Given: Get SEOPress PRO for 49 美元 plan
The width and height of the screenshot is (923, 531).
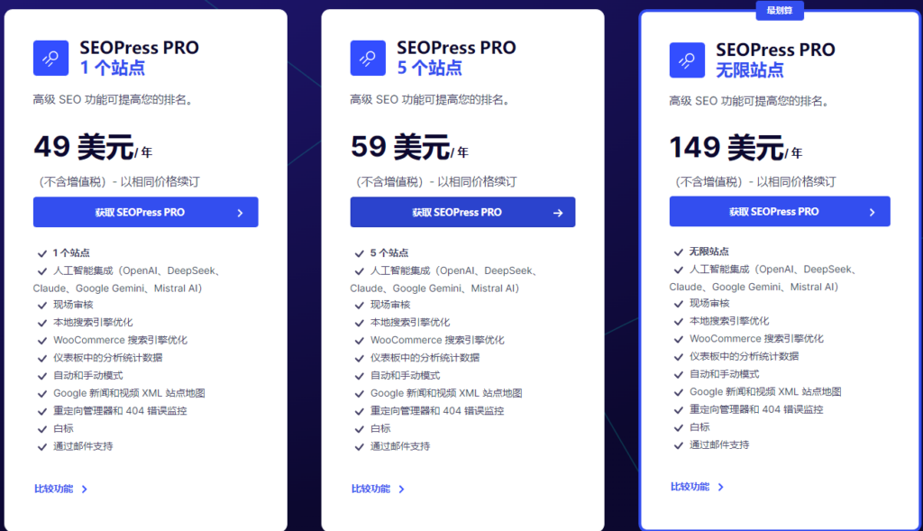Looking at the screenshot, I should click(145, 212).
